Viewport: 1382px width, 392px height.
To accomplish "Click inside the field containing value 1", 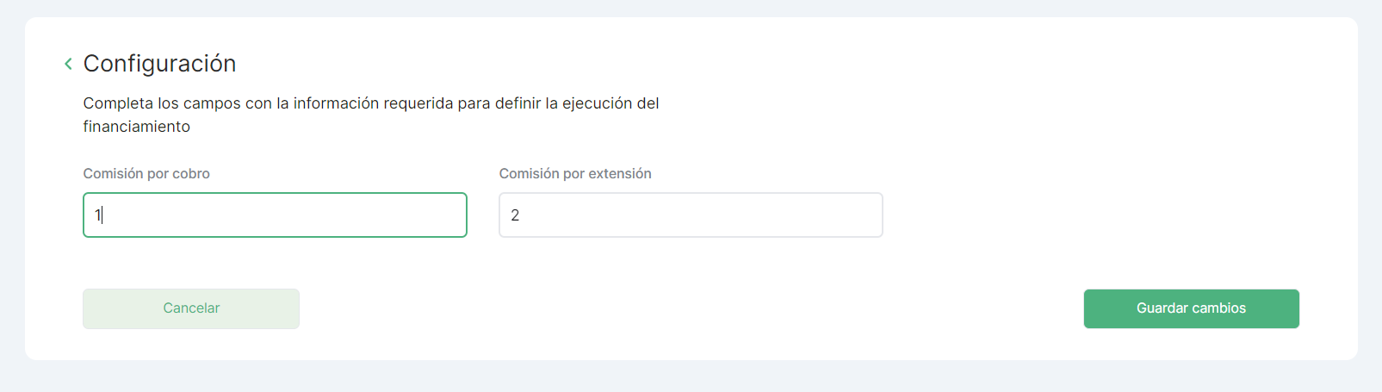I will click(x=275, y=215).
